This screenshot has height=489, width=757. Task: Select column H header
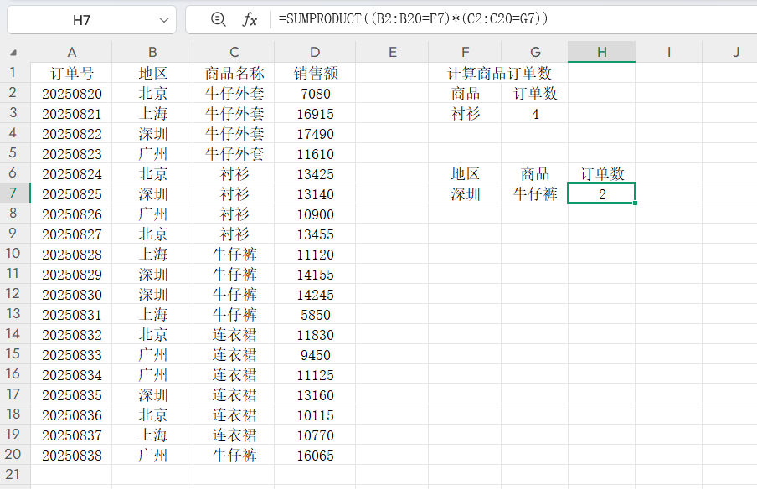click(601, 52)
